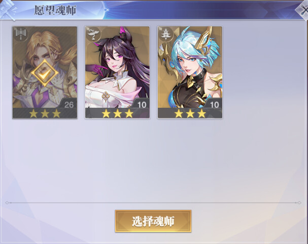Click the level 26 badge on the blonde card
Image resolution: width=308 pixels, height=244 pixels.
click(x=69, y=105)
